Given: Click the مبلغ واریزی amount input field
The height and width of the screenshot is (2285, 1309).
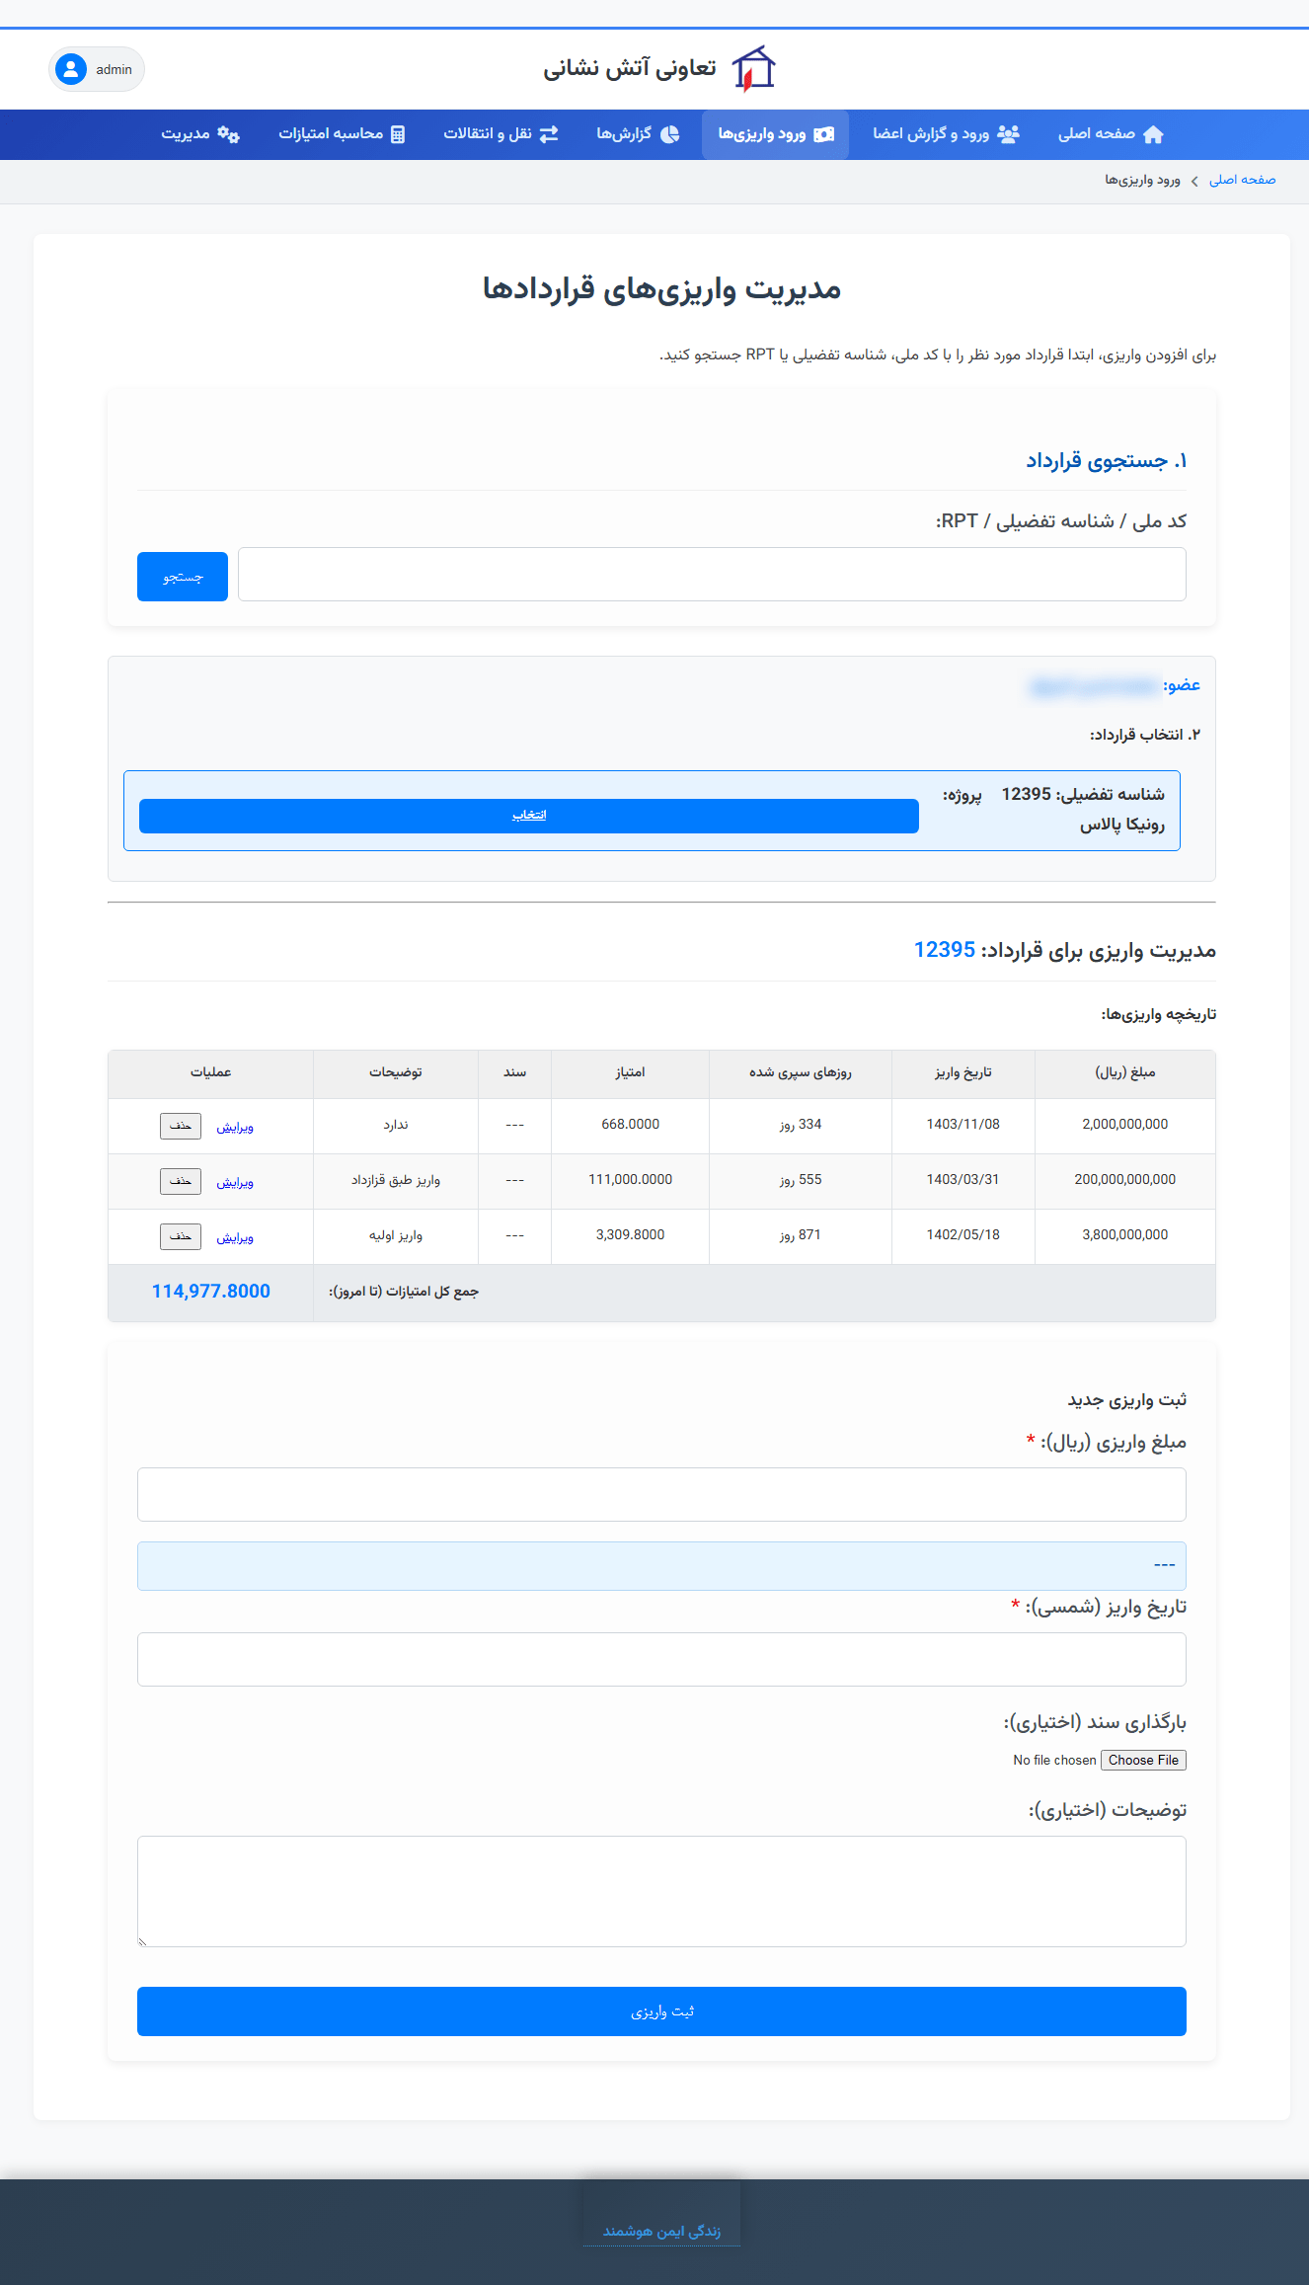Looking at the screenshot, I should (x=661, y=1494).
